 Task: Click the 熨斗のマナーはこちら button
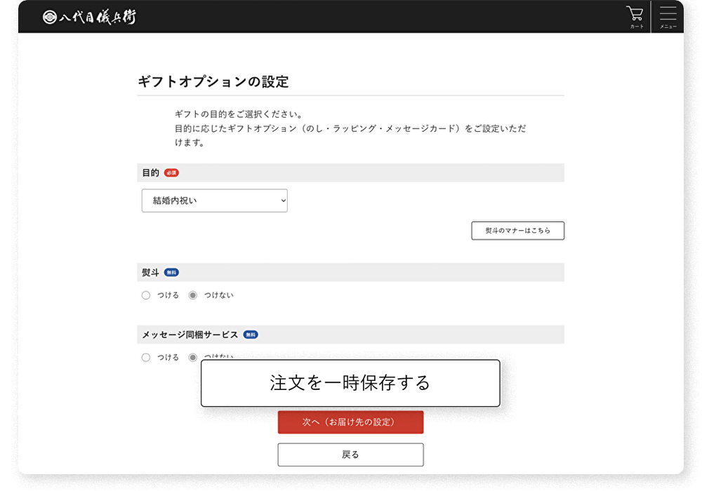pos(517,231)
